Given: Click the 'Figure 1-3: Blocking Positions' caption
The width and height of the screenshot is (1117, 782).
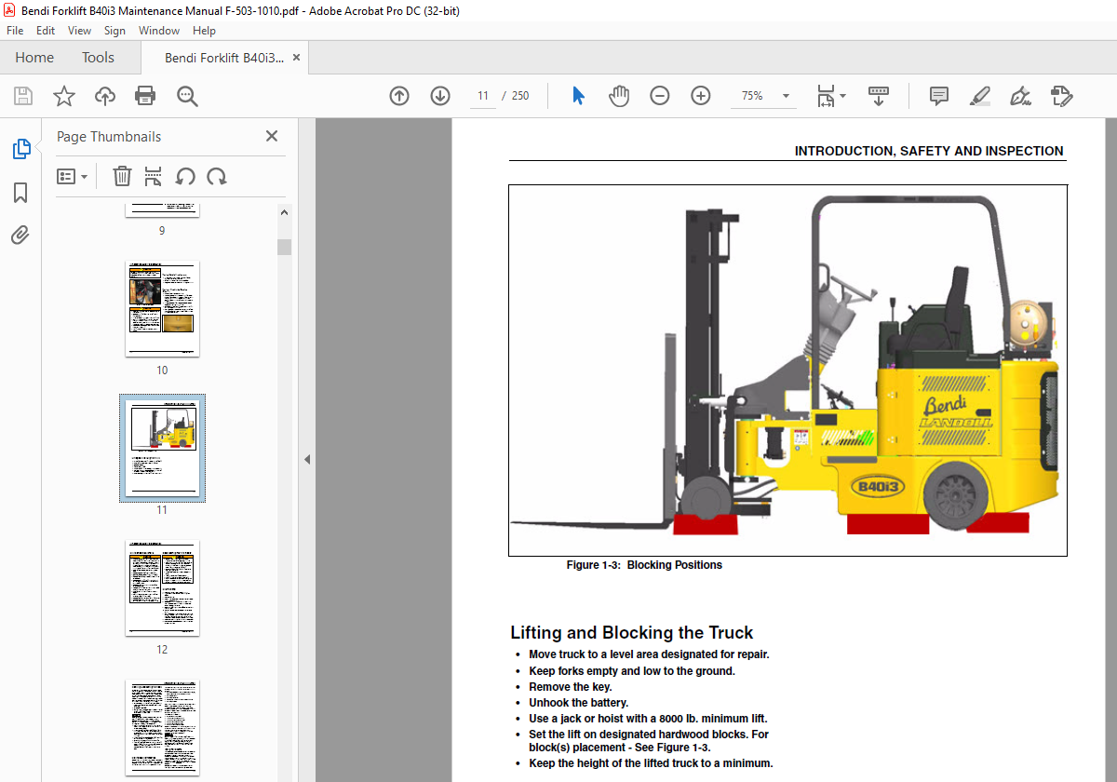Looking at the screenshot, I should coord(644,565).
